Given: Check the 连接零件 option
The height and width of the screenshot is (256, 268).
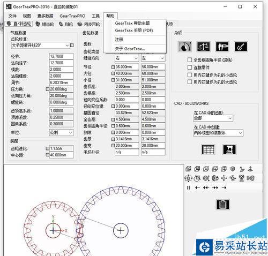Looking at the screenshot, I should 190,67.
